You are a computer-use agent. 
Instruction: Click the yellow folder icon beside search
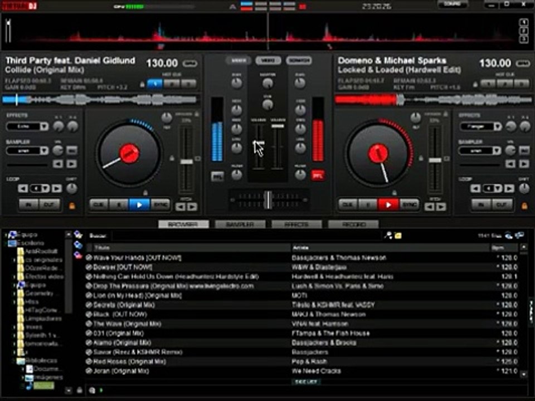click(x=398, y=235)
